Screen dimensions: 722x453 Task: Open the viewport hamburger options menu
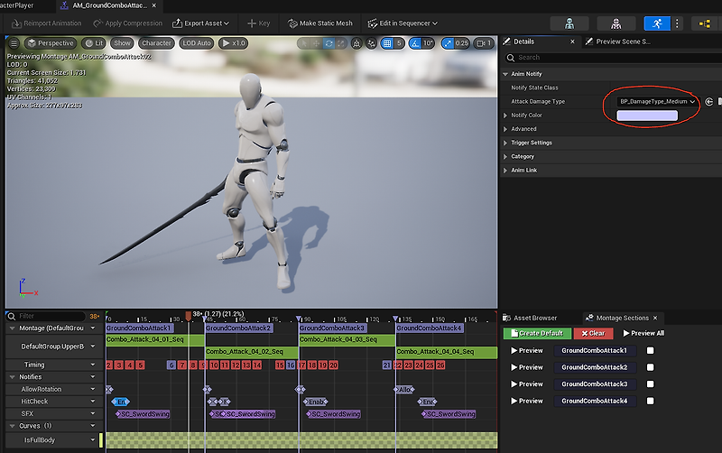coord(14,43)
